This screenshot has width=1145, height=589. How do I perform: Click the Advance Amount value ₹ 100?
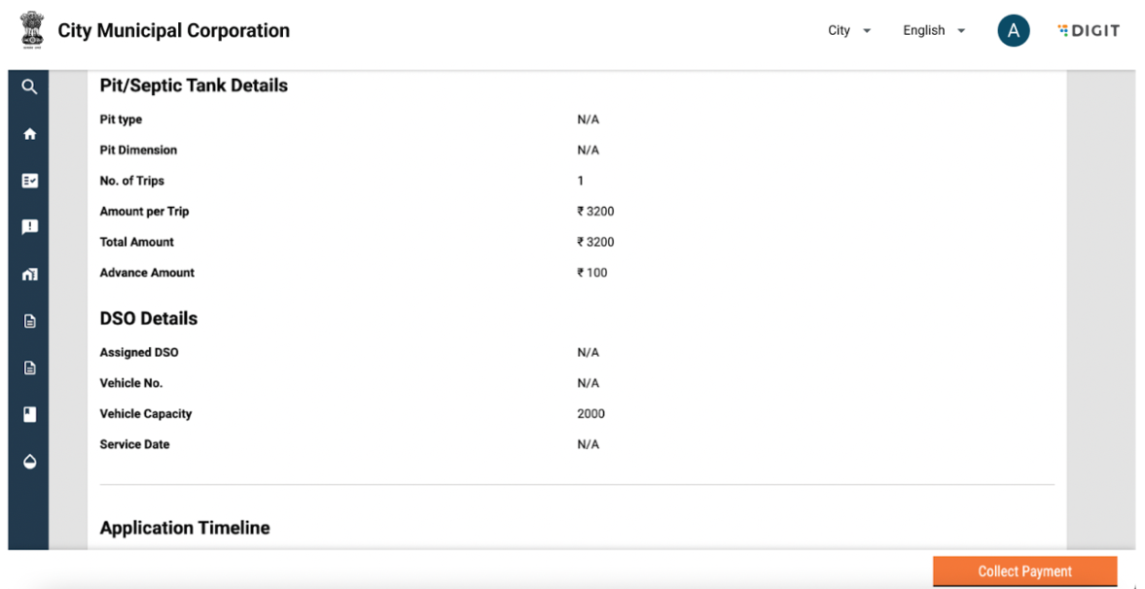[591, 273]
